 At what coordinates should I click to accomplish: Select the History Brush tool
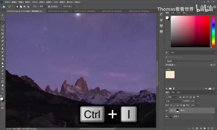2,52
